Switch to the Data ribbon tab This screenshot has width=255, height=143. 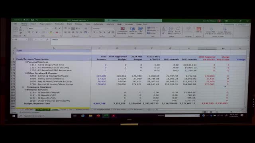[x=69, y=24]
